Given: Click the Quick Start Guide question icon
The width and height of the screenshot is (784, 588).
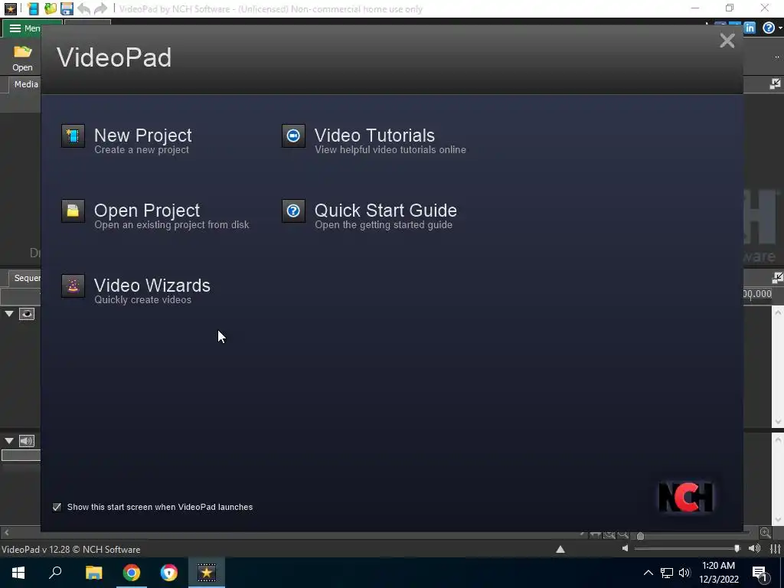Looking at the screenshot, I should pyautogui.click(x=293, y=211).
